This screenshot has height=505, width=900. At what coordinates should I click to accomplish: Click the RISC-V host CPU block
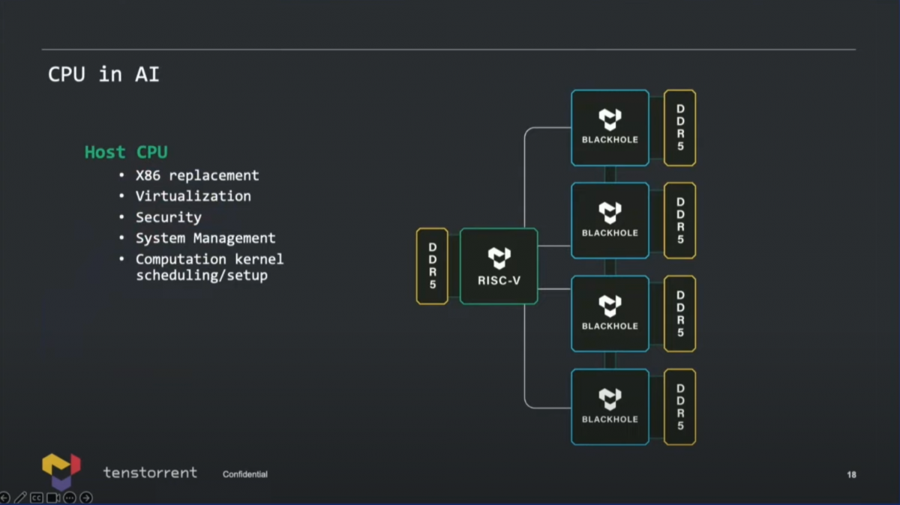(499, 266)
